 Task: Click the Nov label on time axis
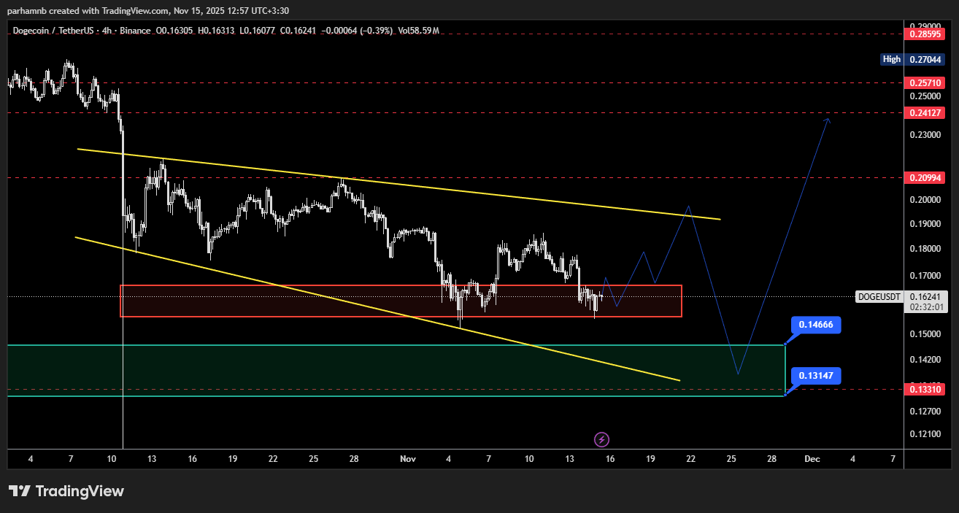pyautogui.click(x=407, y=459)
